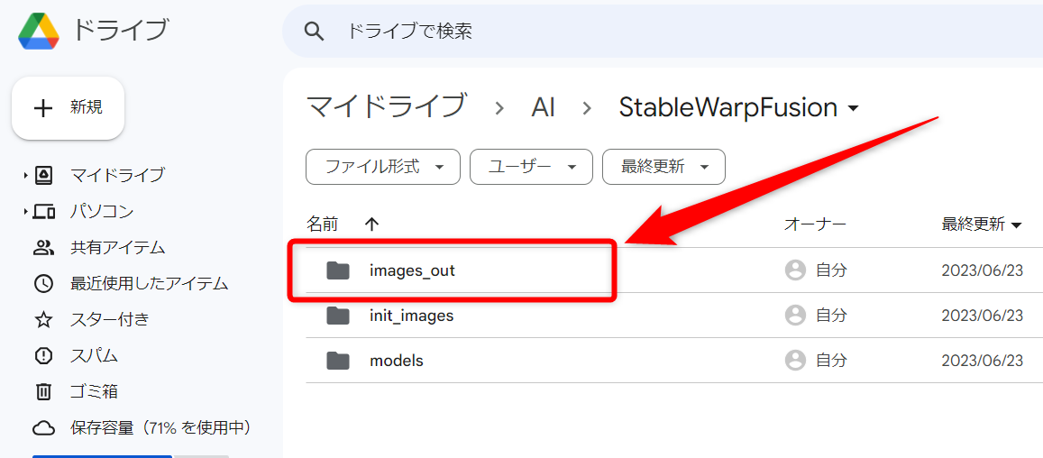Click the spam warning icon

(43, 355)
